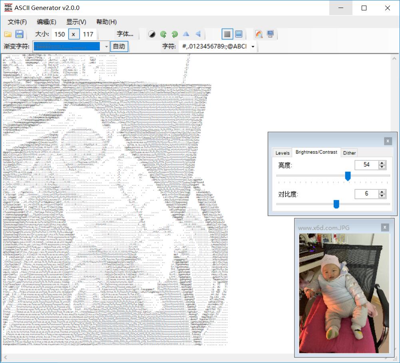Viewport: 400px width, 363px height.
Task: Switch to the Dither tab
Action: 349,153
